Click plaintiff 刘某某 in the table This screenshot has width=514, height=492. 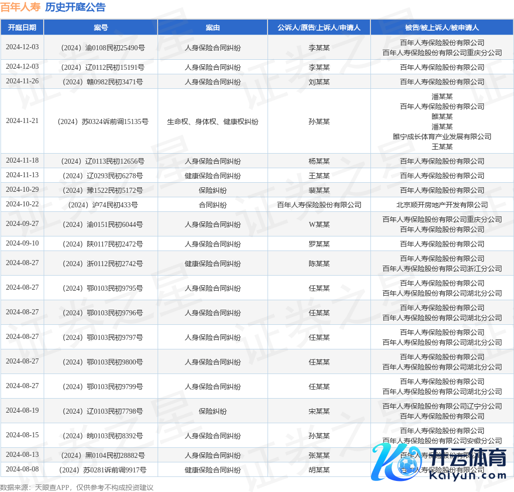point(319,82)
